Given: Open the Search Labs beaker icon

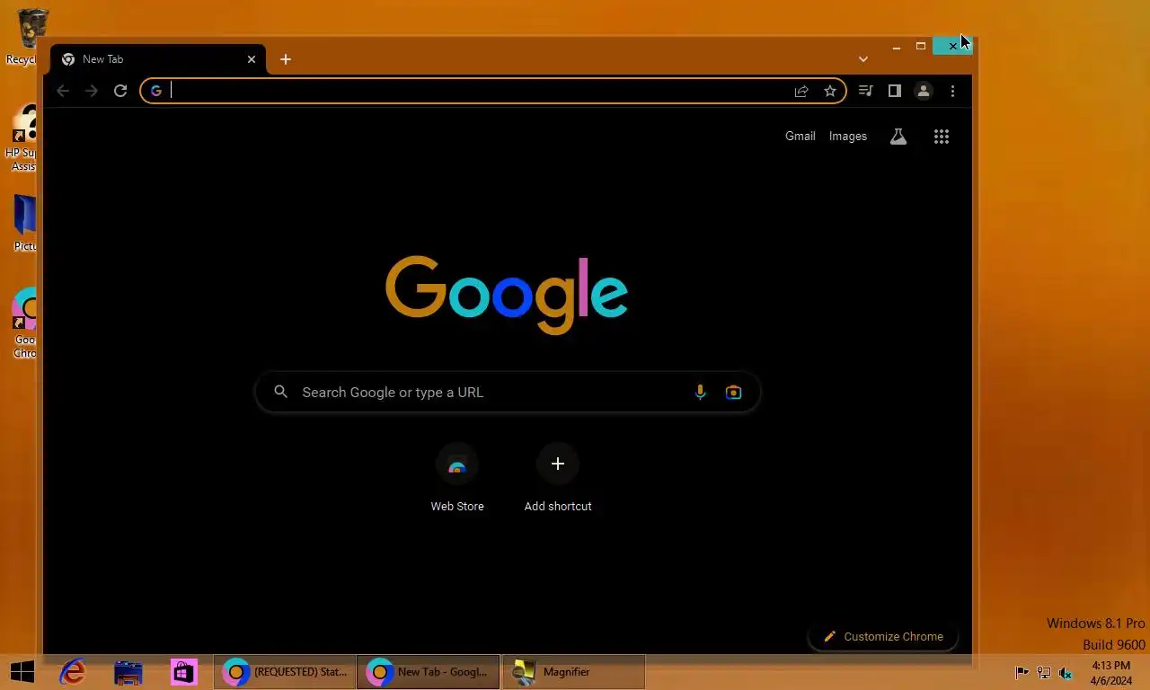Looking at the screenshot, I should tap(898, 137).
